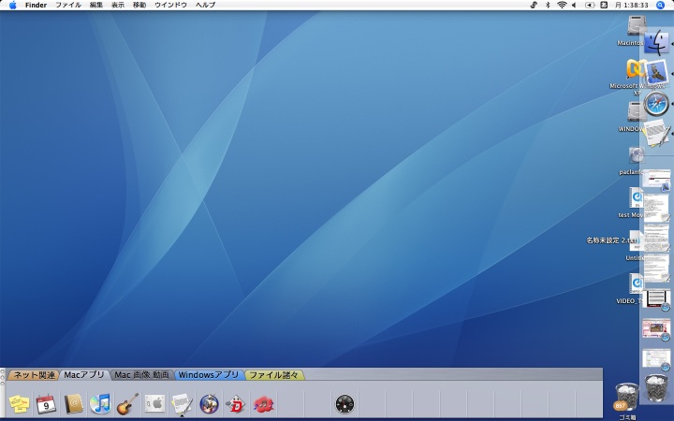Open the 表示 menu

117,6
